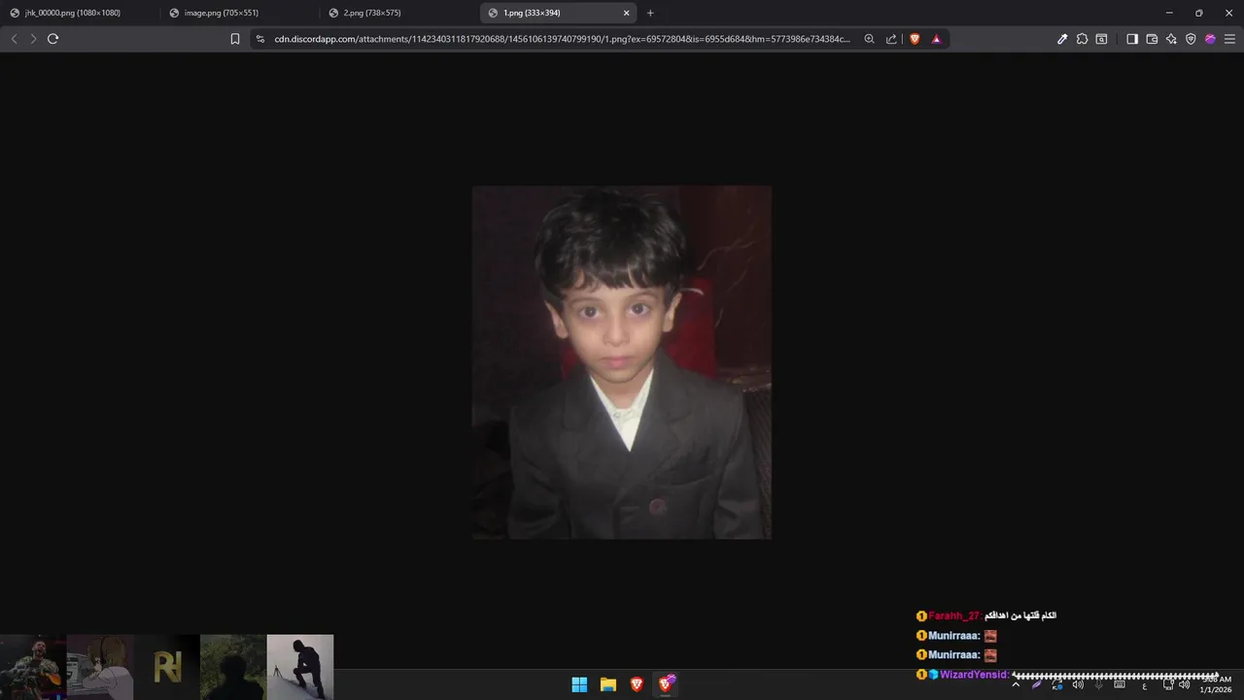
Task: Switch the Arabic input language indicator
Action: 1144,685
